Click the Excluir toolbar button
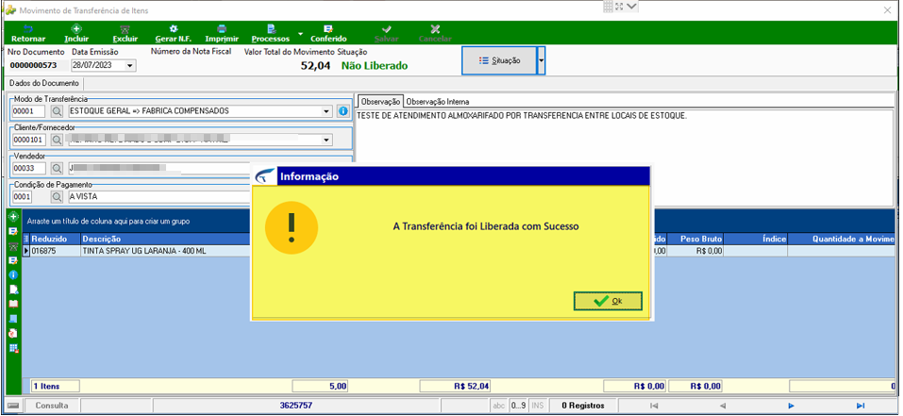 125,33
